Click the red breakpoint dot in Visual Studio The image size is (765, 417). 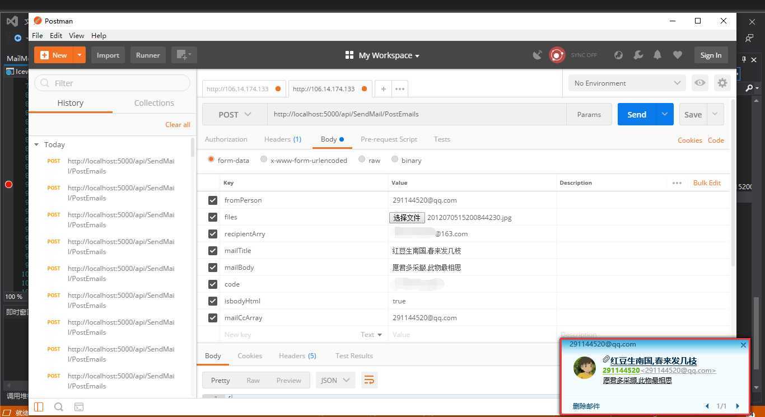pos(8,184)
